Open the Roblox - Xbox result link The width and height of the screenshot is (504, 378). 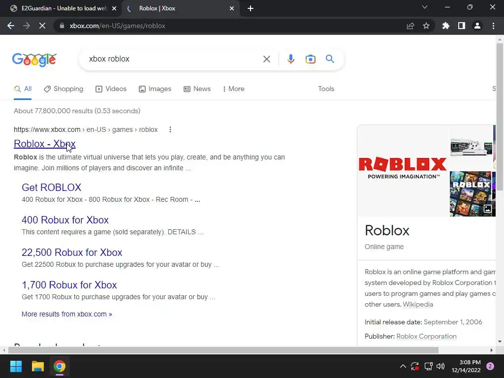click(45, 144)
